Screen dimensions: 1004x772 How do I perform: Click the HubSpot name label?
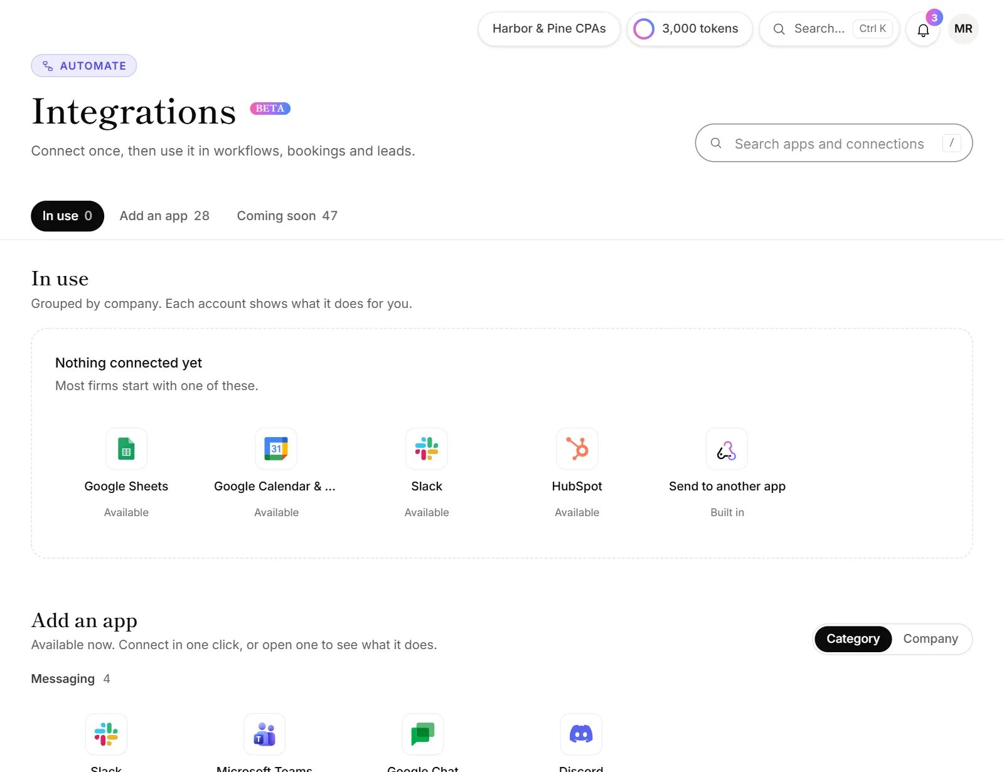577,487
